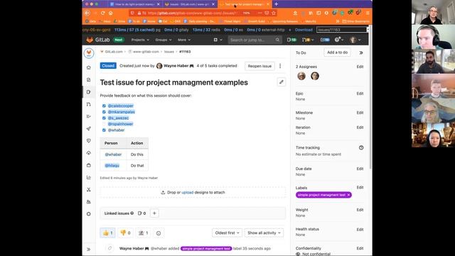Viewport: 455px width, 256px height.
Task: Open header issues counter icon
Action: coord(291,40)
